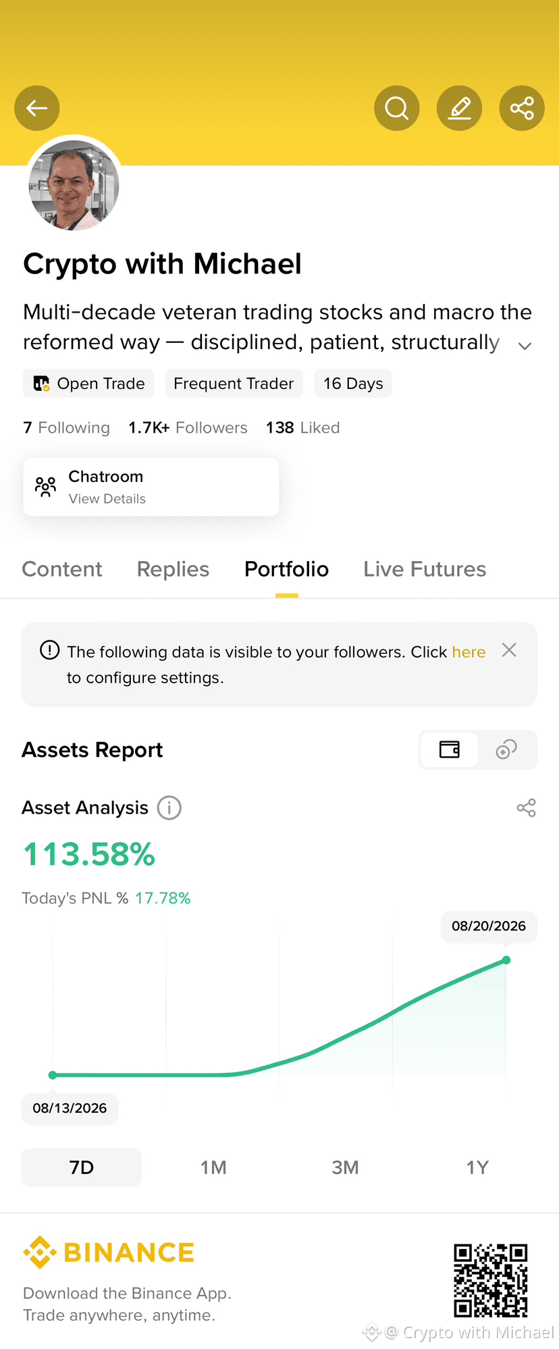Dismiss the followers visibility notice

(510, 650)
